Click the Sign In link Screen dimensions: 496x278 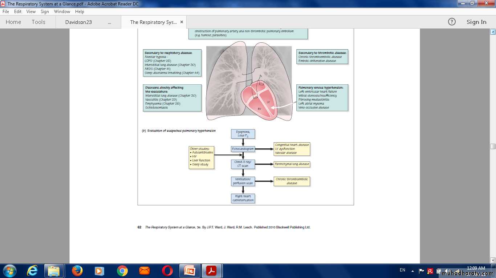point(476,22)
